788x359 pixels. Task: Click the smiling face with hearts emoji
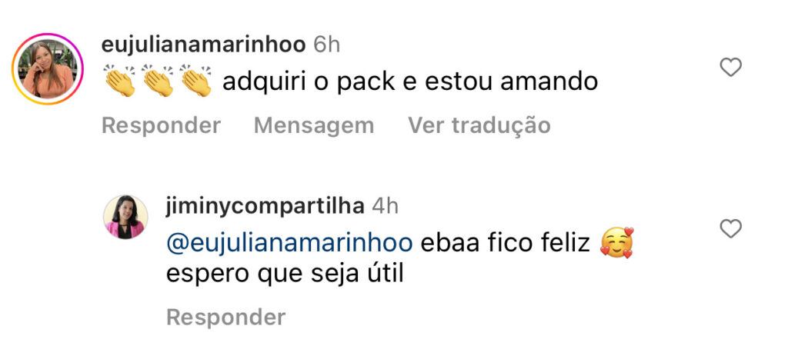pyautogui.click(x=617, y=242)
